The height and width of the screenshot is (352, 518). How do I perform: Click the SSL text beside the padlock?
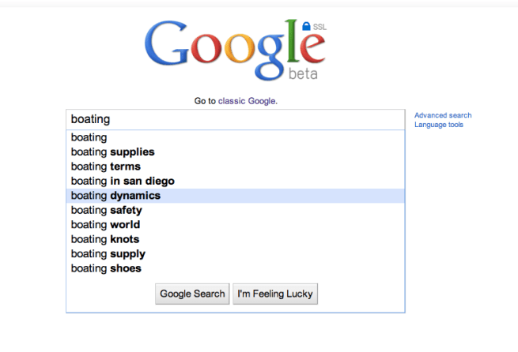(319, 27)
